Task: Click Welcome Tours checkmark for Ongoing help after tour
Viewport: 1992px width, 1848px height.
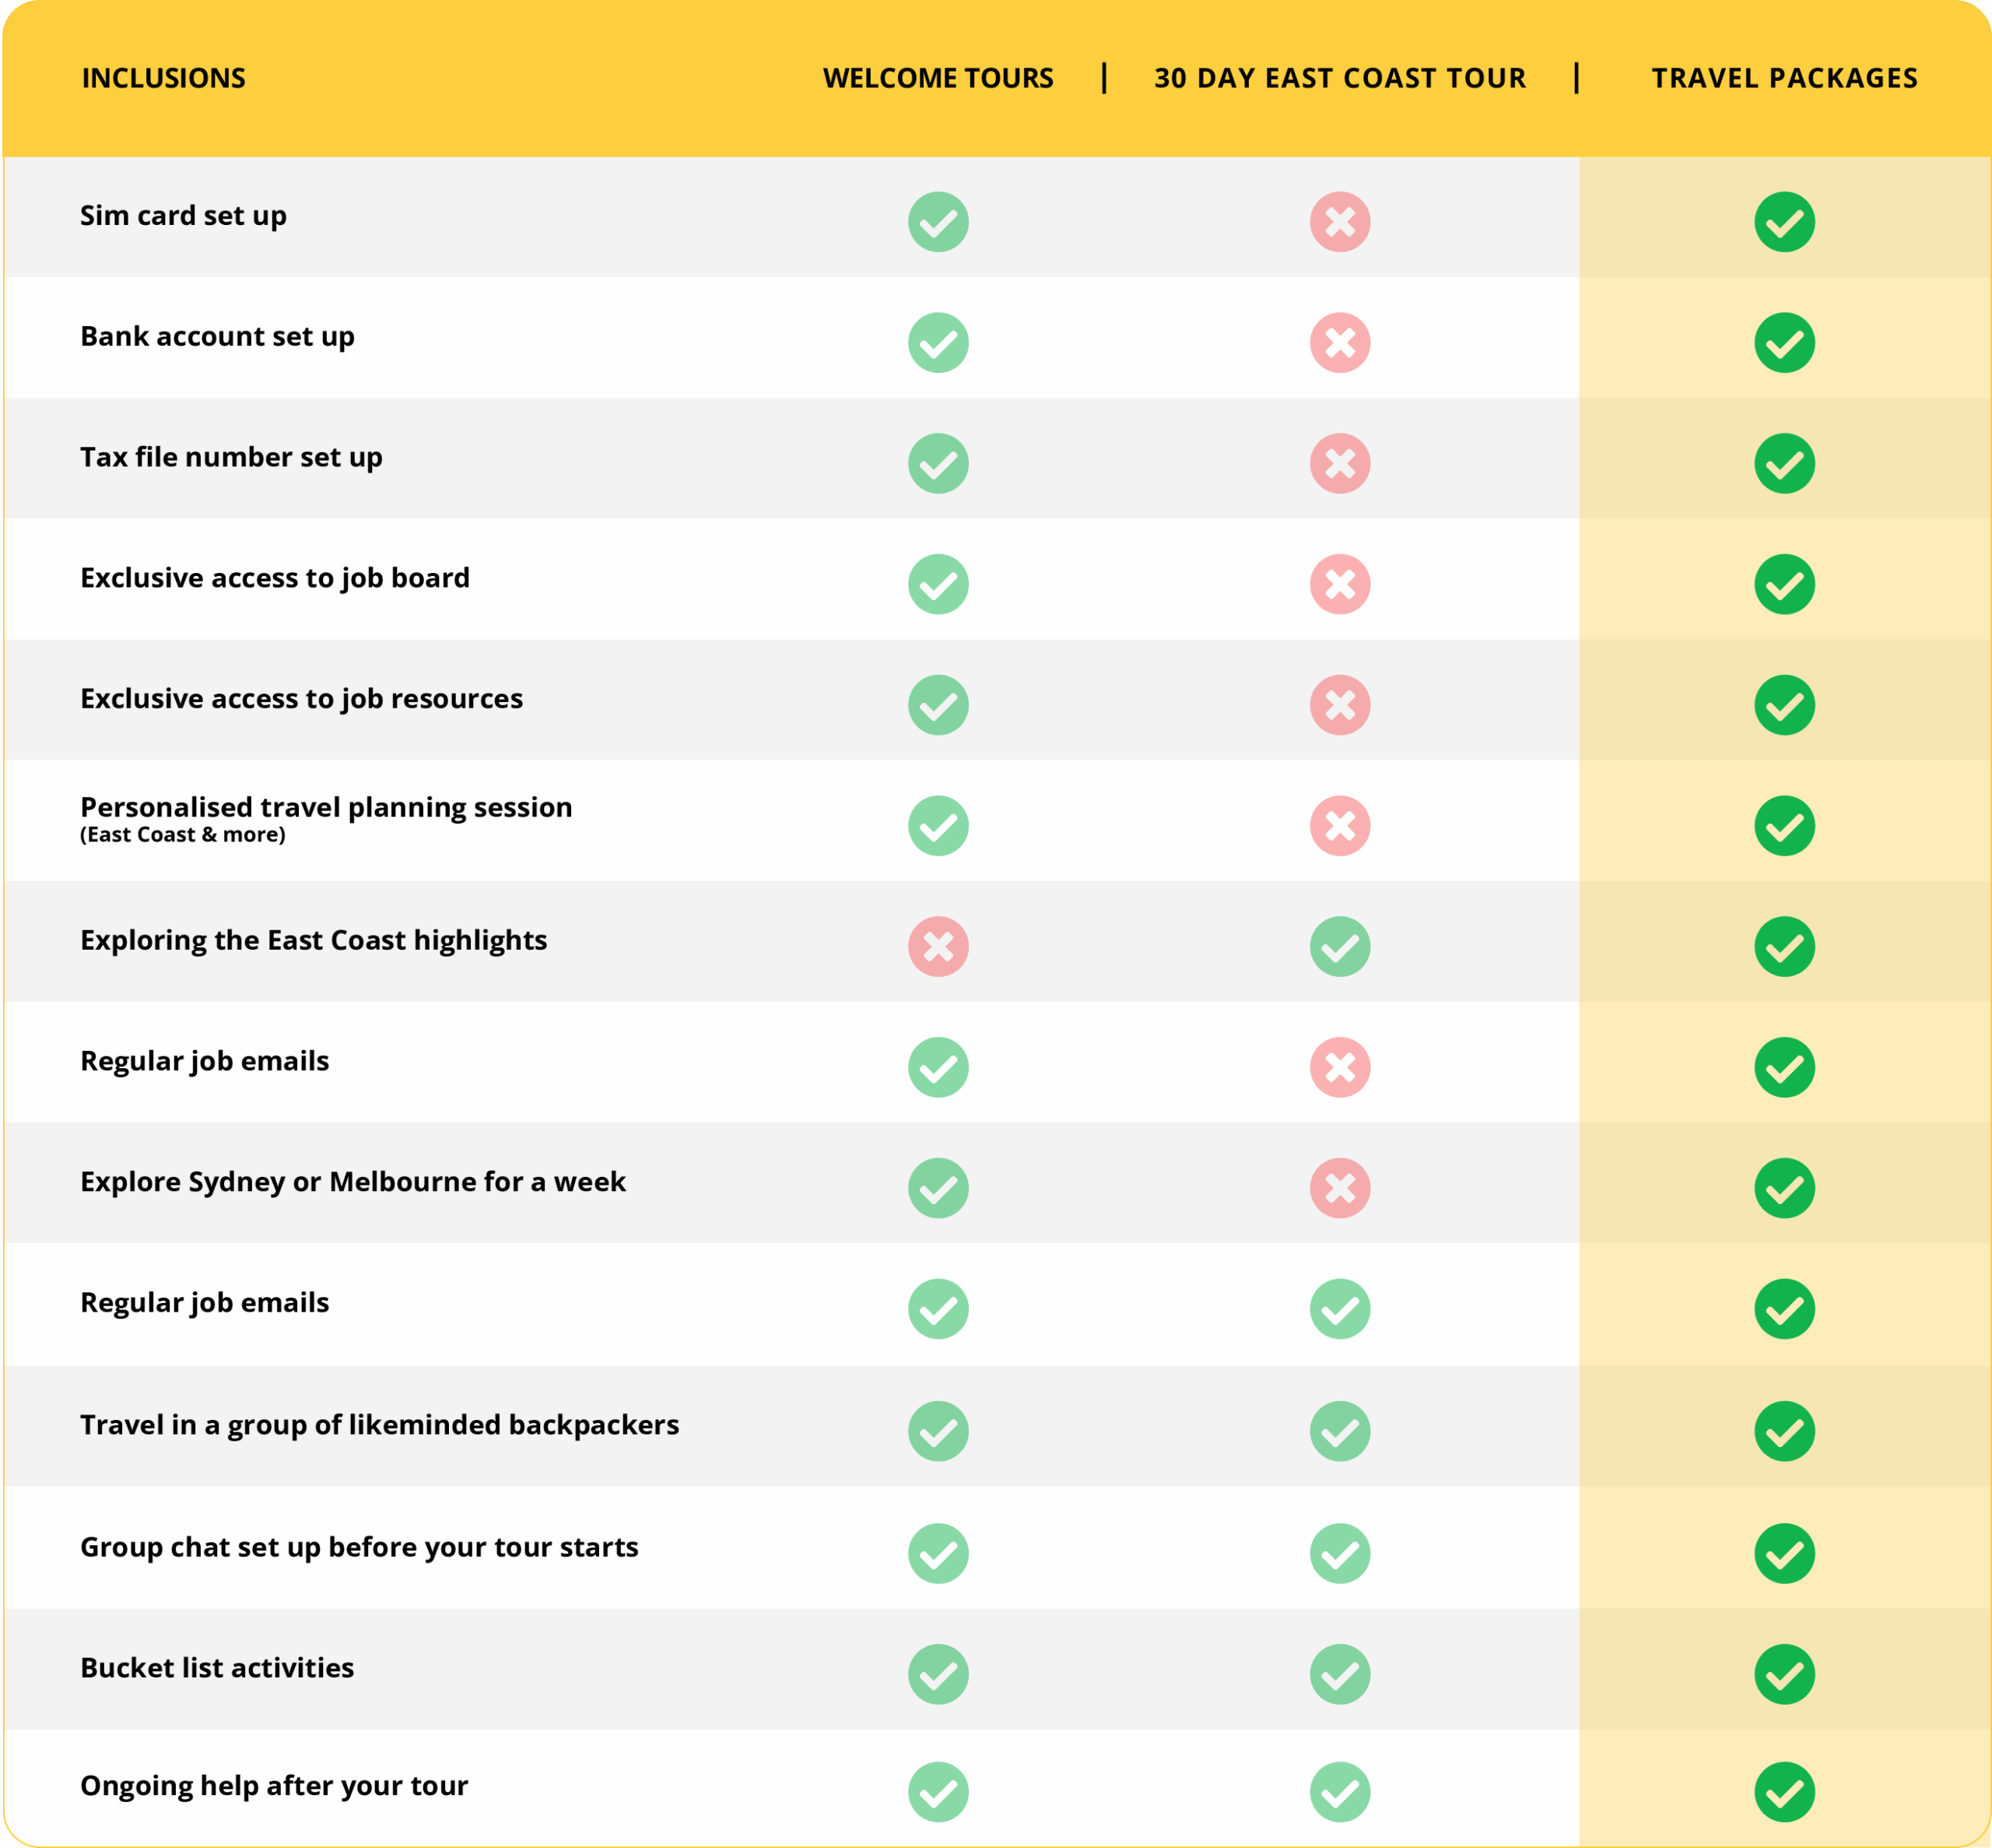Action: 938,1792
